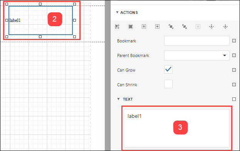The image size is (240, 151).
Task: Click the Text editor box containing label1
Action: 176,128
